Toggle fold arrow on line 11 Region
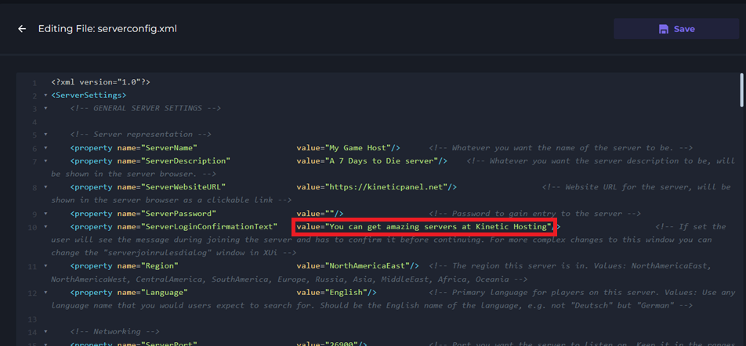This screenshot has width=746, height=346. tap(45, 266)
